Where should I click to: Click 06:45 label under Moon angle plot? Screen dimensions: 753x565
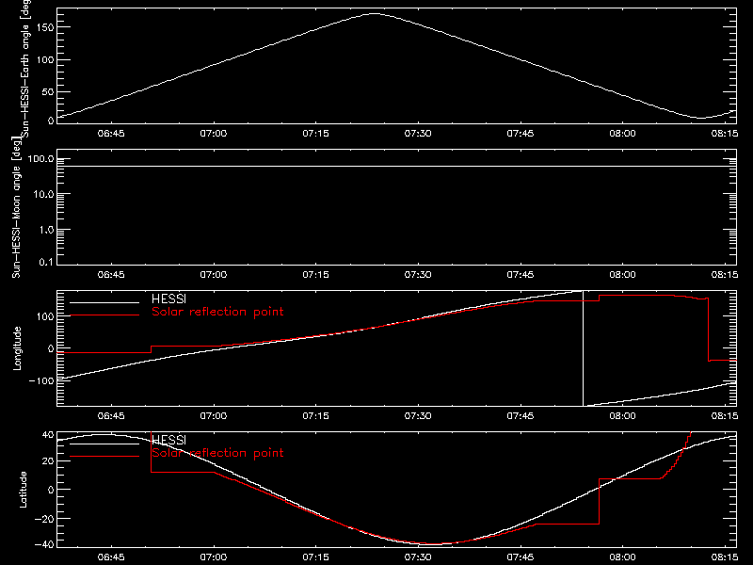111,274
